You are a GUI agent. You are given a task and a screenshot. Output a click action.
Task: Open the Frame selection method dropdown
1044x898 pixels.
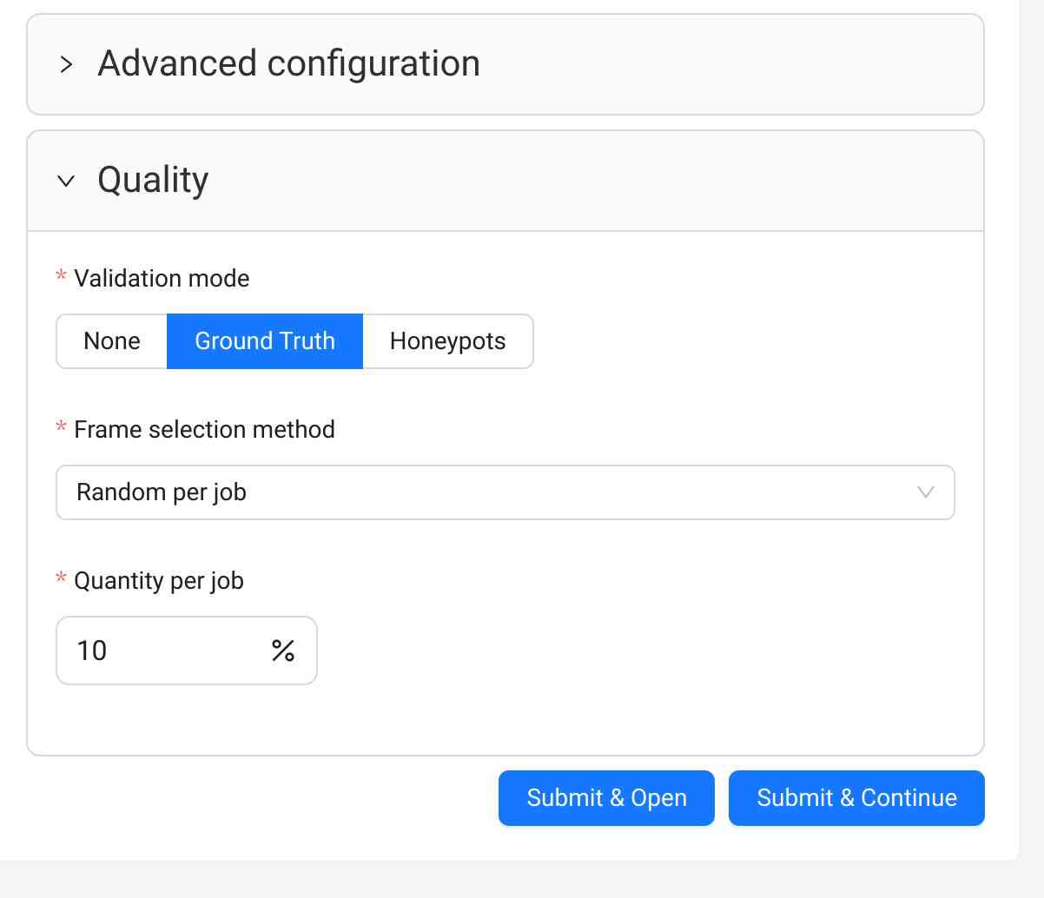(505, 492)
